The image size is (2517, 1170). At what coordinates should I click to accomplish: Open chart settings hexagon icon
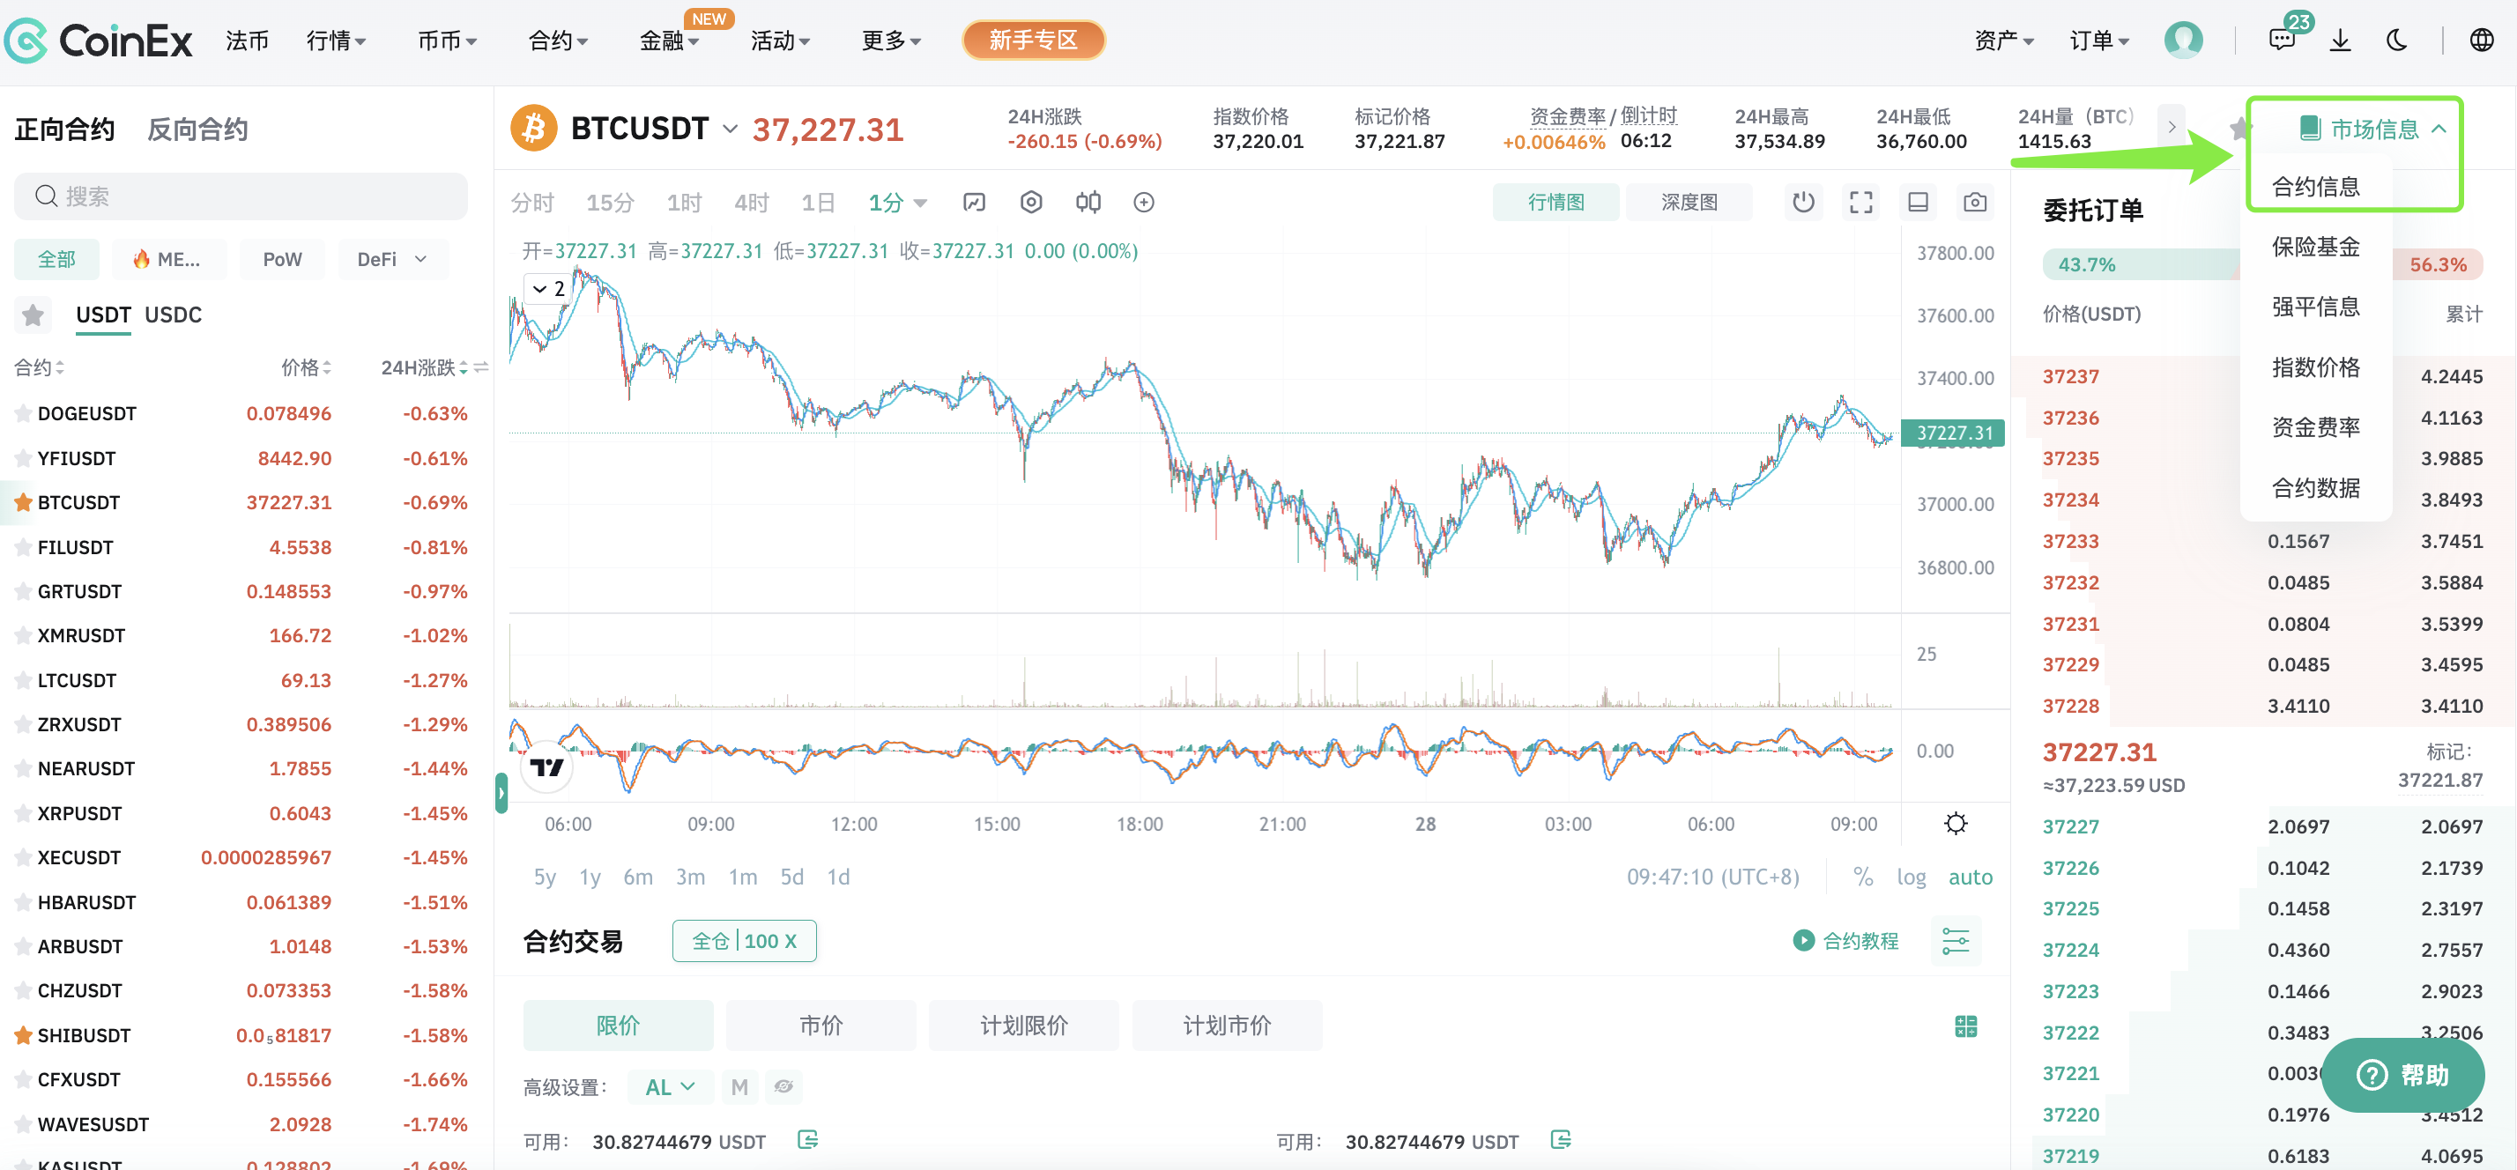[x=1031, y=202]
